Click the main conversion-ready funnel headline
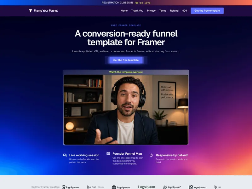Screen dimensions: 252x189 coord(126,38)
